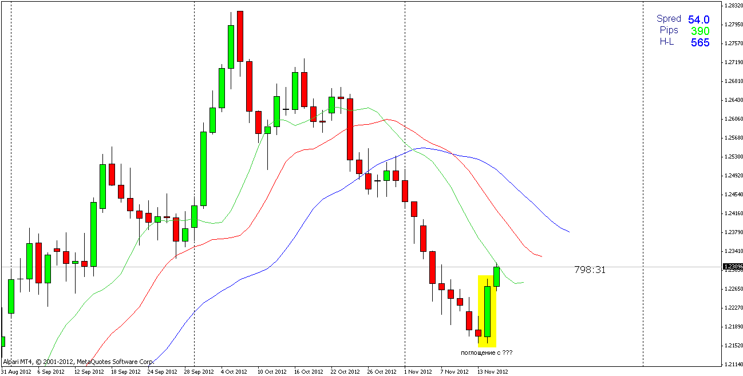Click the 1.25300 price level label
This screenshot has width=743, height=376.
pyautogui.click(x=733, y=156)
